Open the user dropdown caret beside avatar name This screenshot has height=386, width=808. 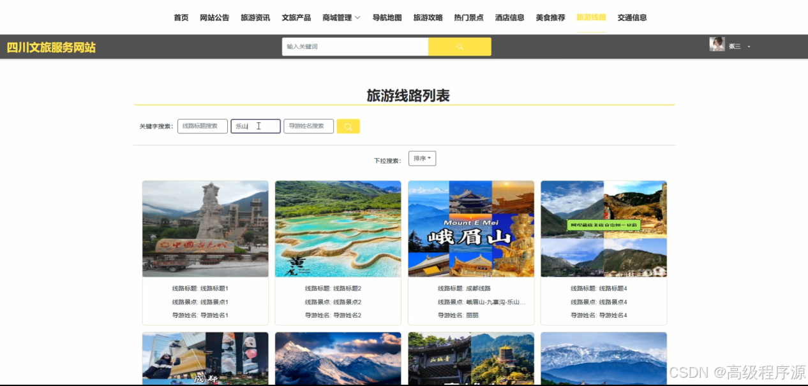[749, 46]
